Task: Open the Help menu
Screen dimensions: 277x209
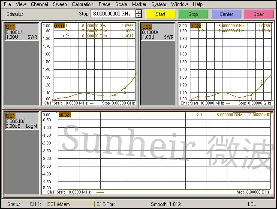Action: (x=198, y=4)
